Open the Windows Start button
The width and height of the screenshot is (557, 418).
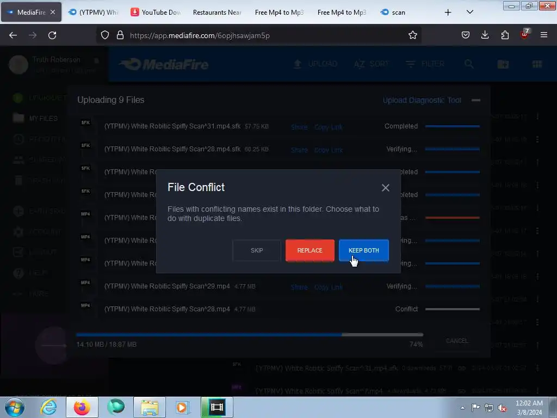(x=15, y=407)
